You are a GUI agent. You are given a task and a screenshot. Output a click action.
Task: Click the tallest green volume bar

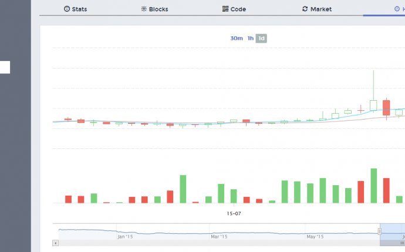[x=374, y=186]
